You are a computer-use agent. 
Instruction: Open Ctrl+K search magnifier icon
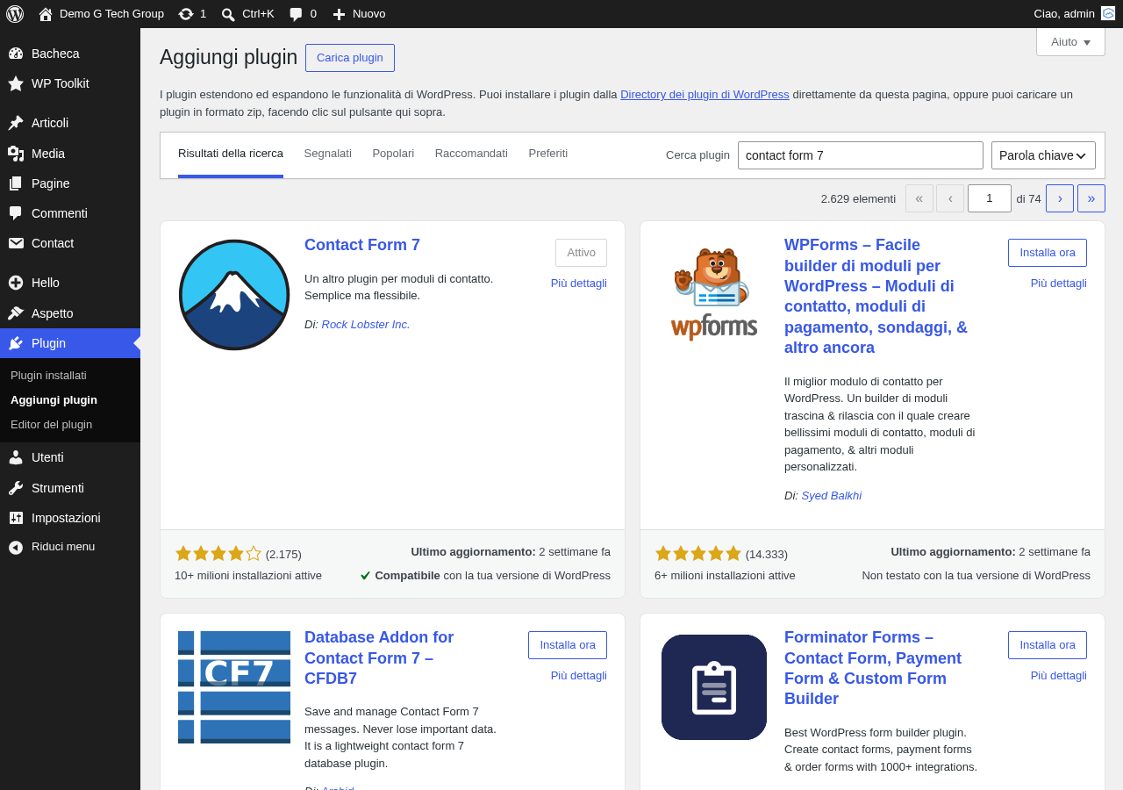tap(228, 14)
